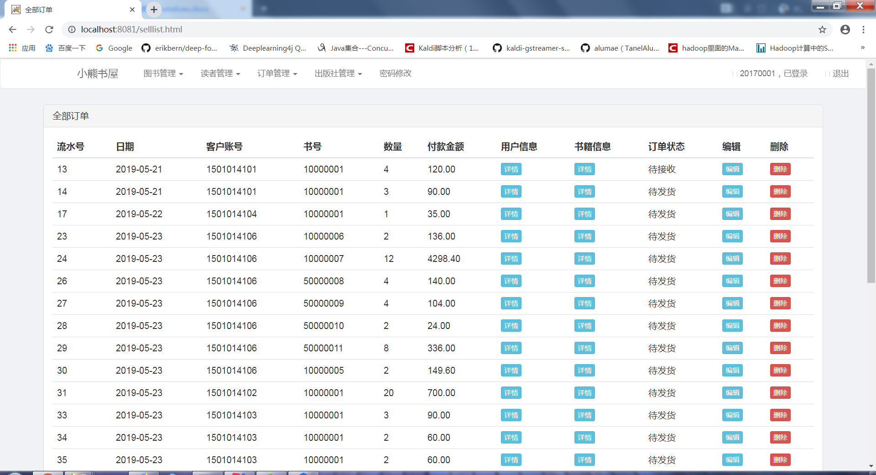
Task: Open the hadoop里面的Ma... bookmark
Action: (706, 48)
